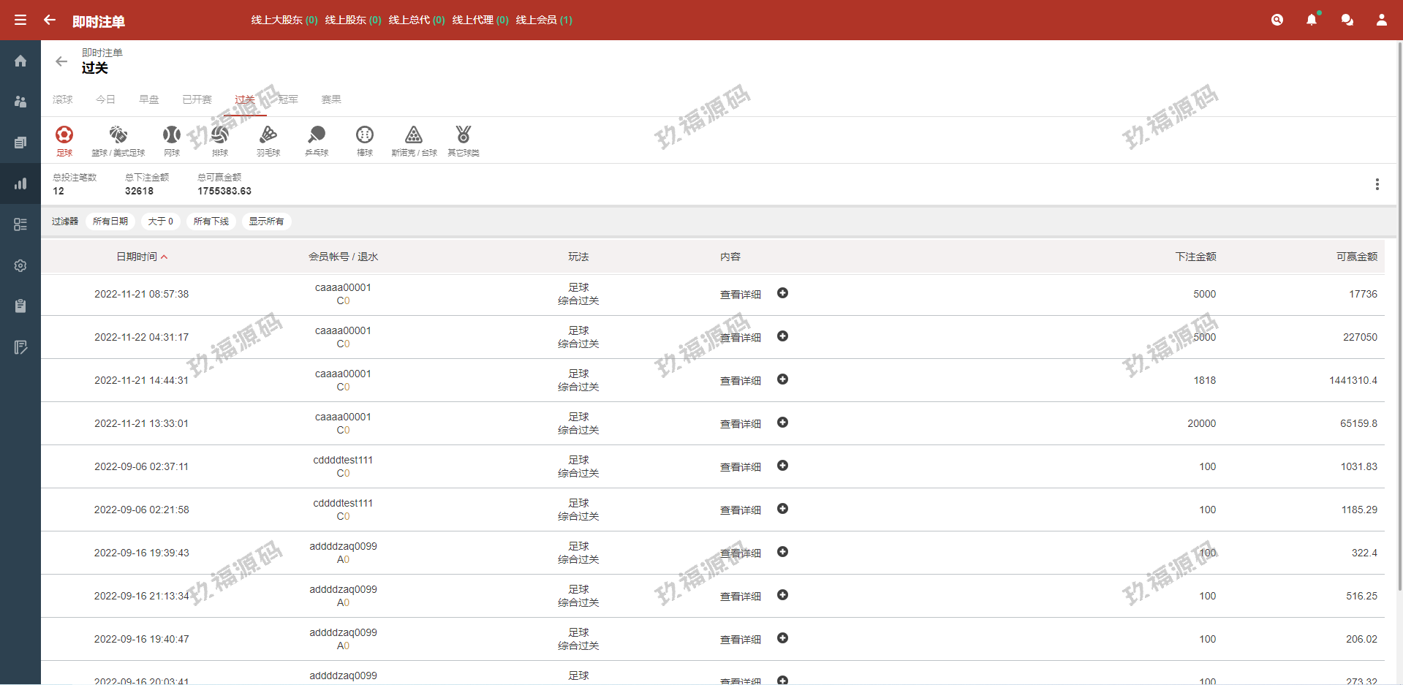
Task: Expand details of the 1441310.4 bet row
Action: [x=782, y=379]
